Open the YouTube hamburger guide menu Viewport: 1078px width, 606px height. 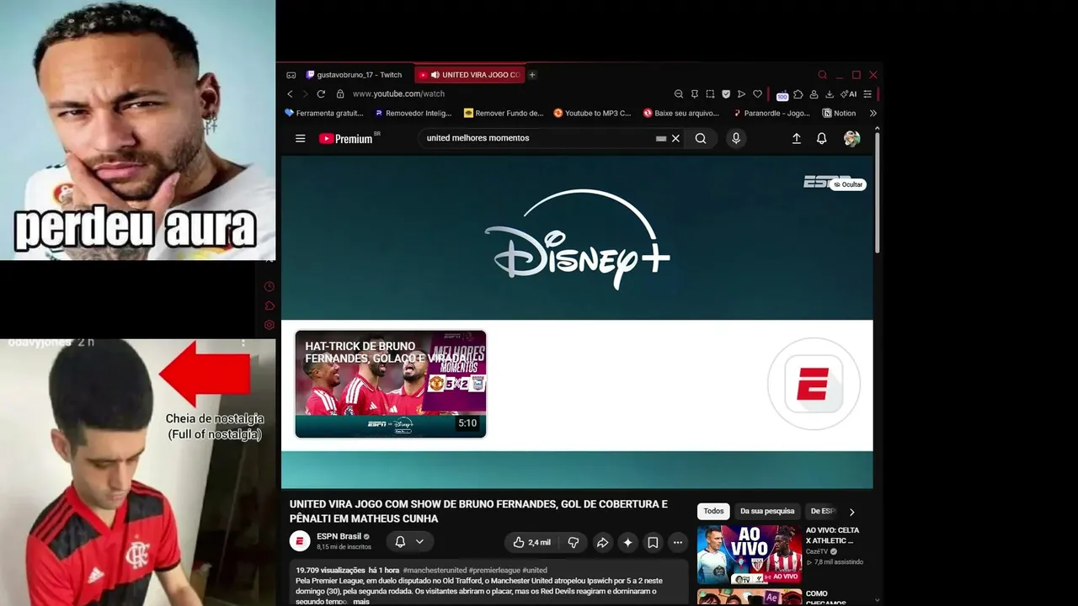(300, 139)
